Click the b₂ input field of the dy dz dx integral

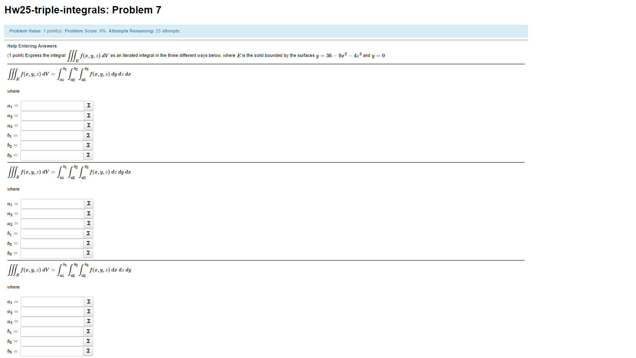(x=52, y=145)
